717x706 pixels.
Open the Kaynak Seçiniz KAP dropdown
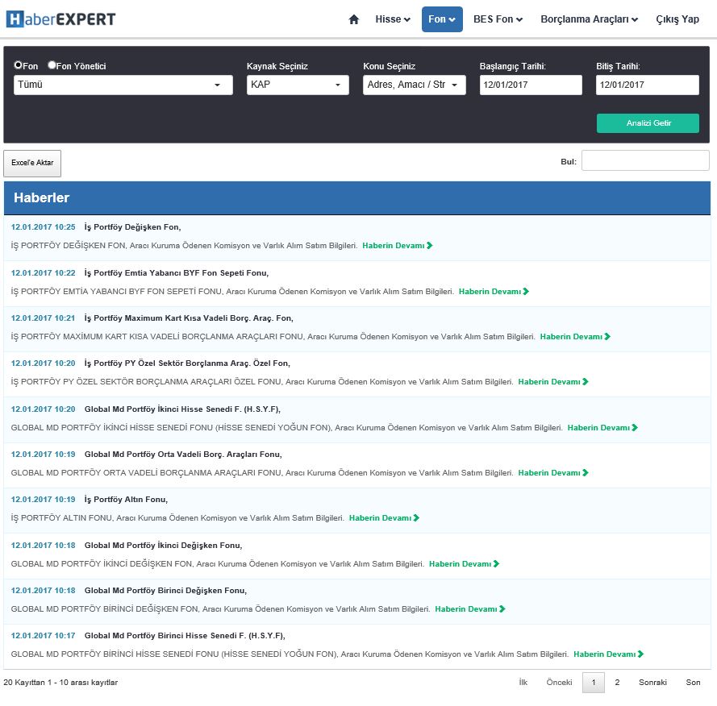point(298,85)
